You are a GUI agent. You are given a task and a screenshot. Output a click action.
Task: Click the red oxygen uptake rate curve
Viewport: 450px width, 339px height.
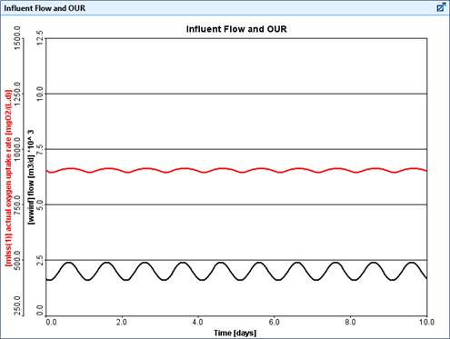click(236, 170)
